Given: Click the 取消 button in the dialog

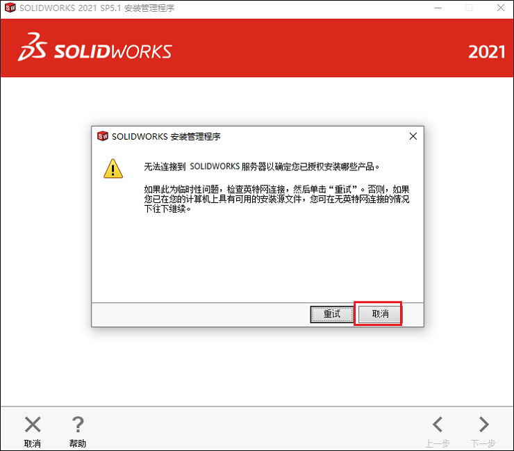Looking at the screenshot, I should pyautogui.click(x=380, y=314).
